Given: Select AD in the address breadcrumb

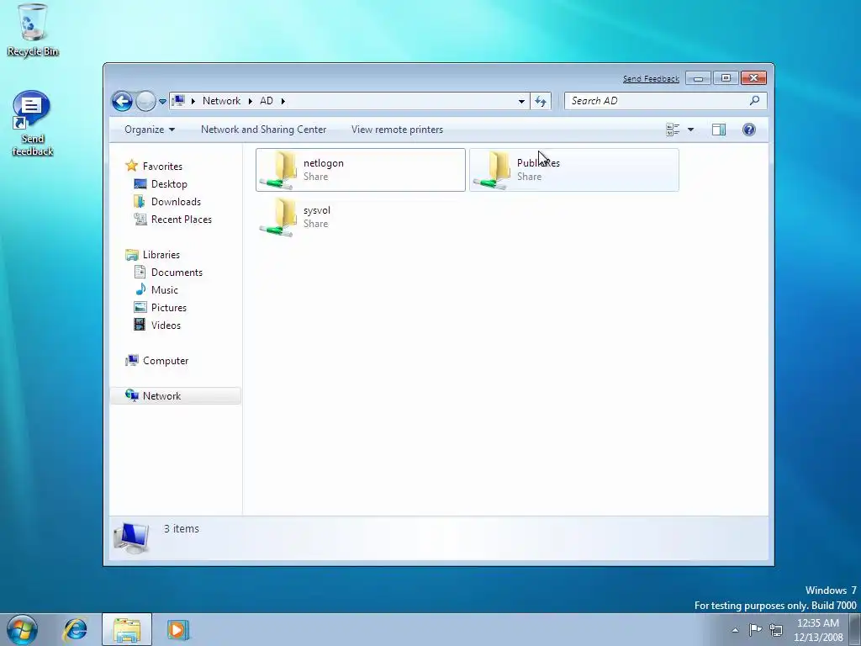Looking at the screenshot, I should click(x=267, y=101).
